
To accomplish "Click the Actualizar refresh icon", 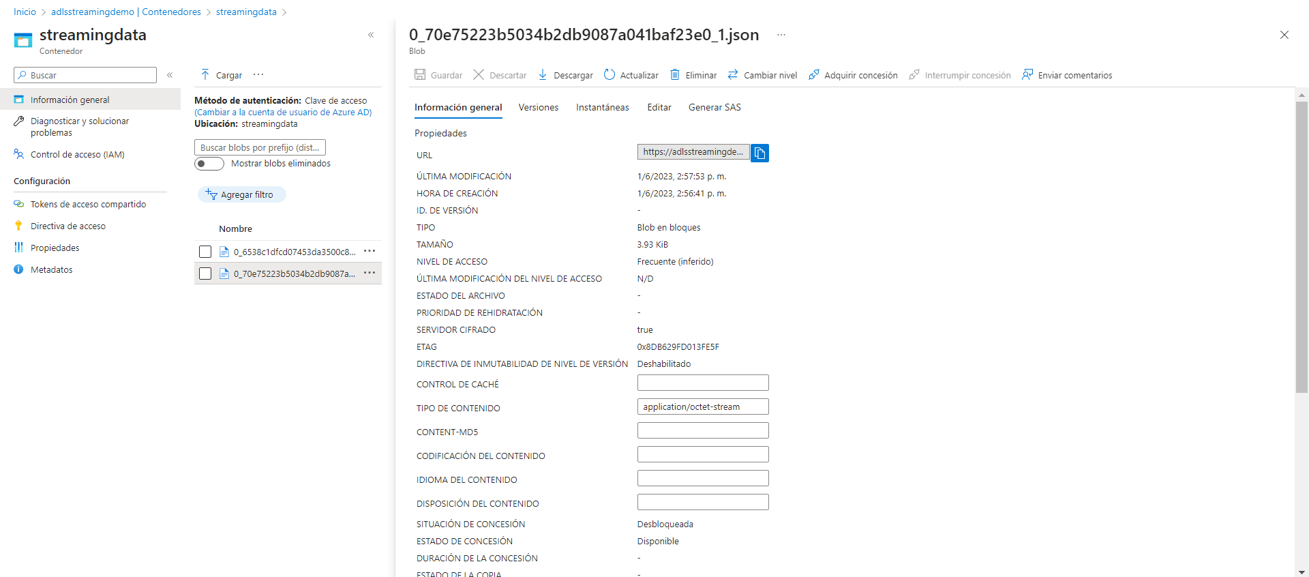I will 610,75.
